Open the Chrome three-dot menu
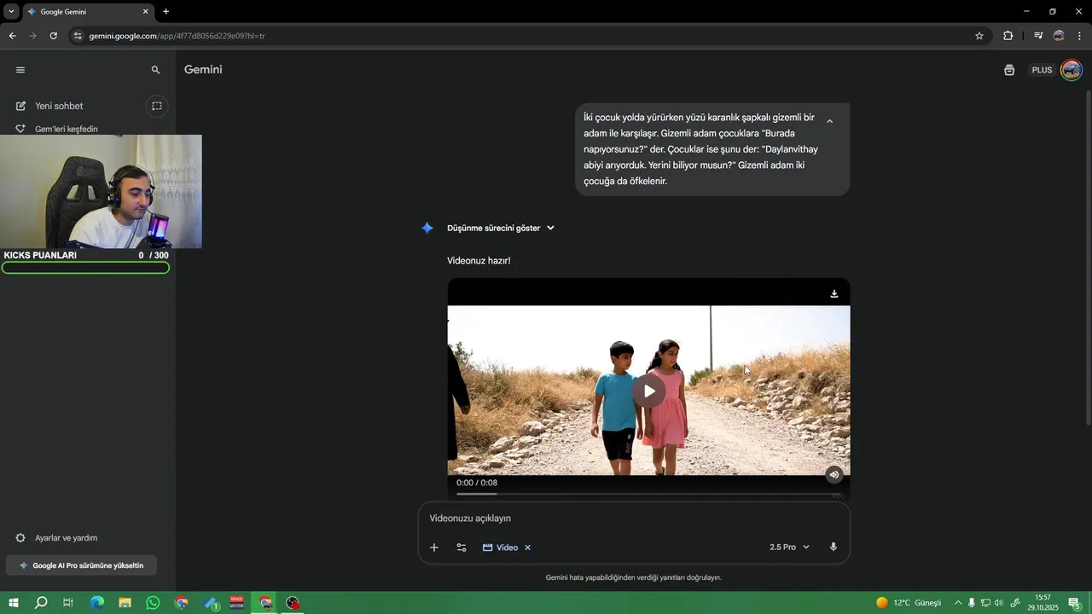1092x614 pixels. (1080, 36)
